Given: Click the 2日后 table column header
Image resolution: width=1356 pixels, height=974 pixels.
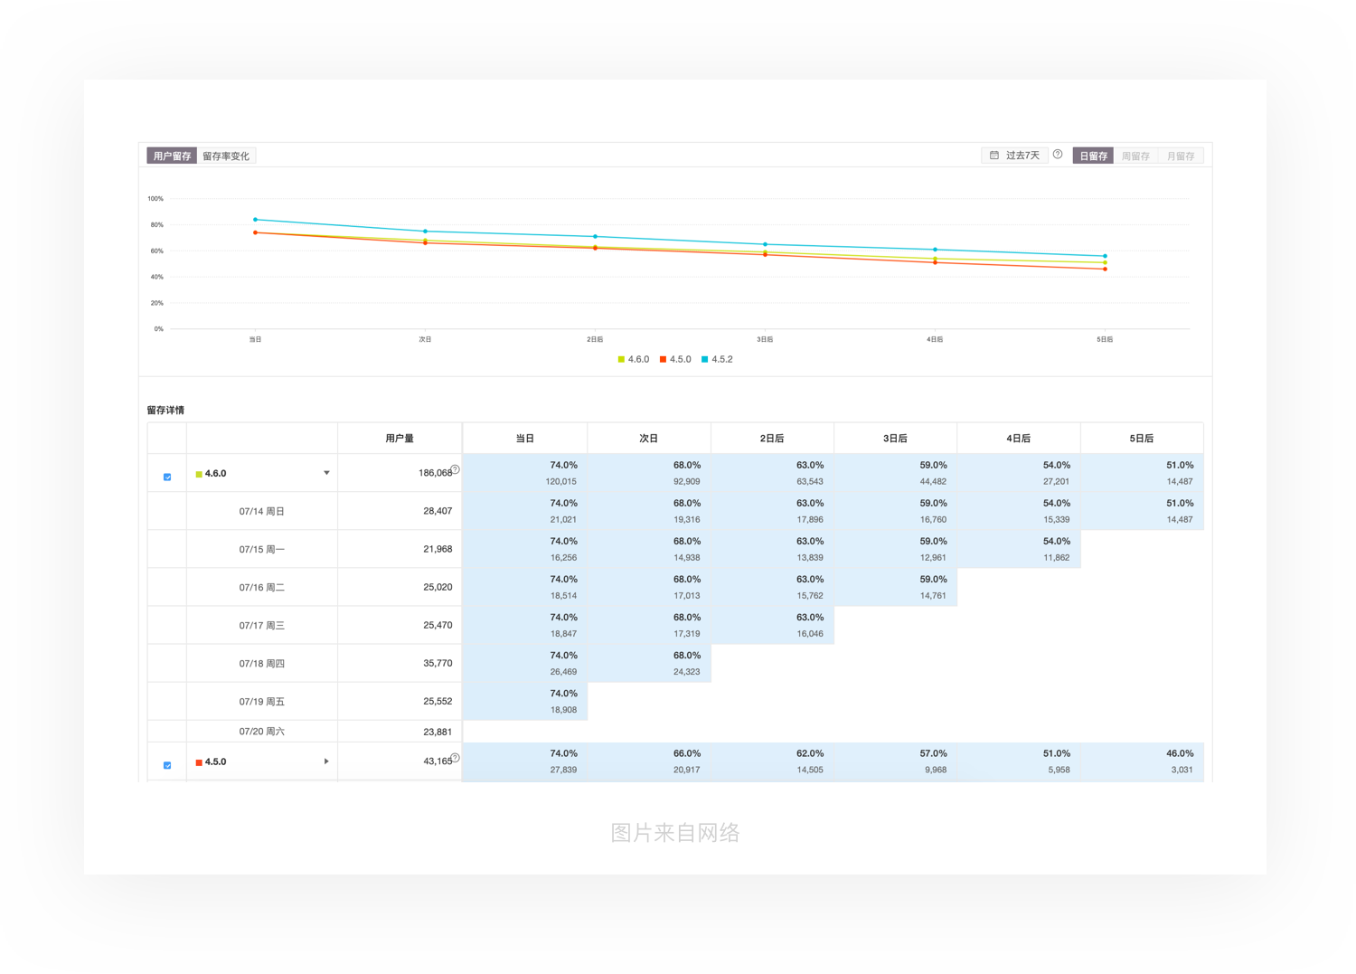Looking at the screenshot, I should click(772, 439).
